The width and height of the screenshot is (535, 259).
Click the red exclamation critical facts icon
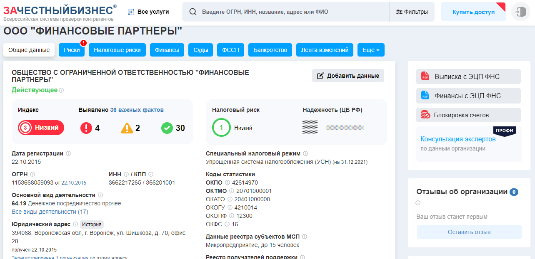point(86,128)
